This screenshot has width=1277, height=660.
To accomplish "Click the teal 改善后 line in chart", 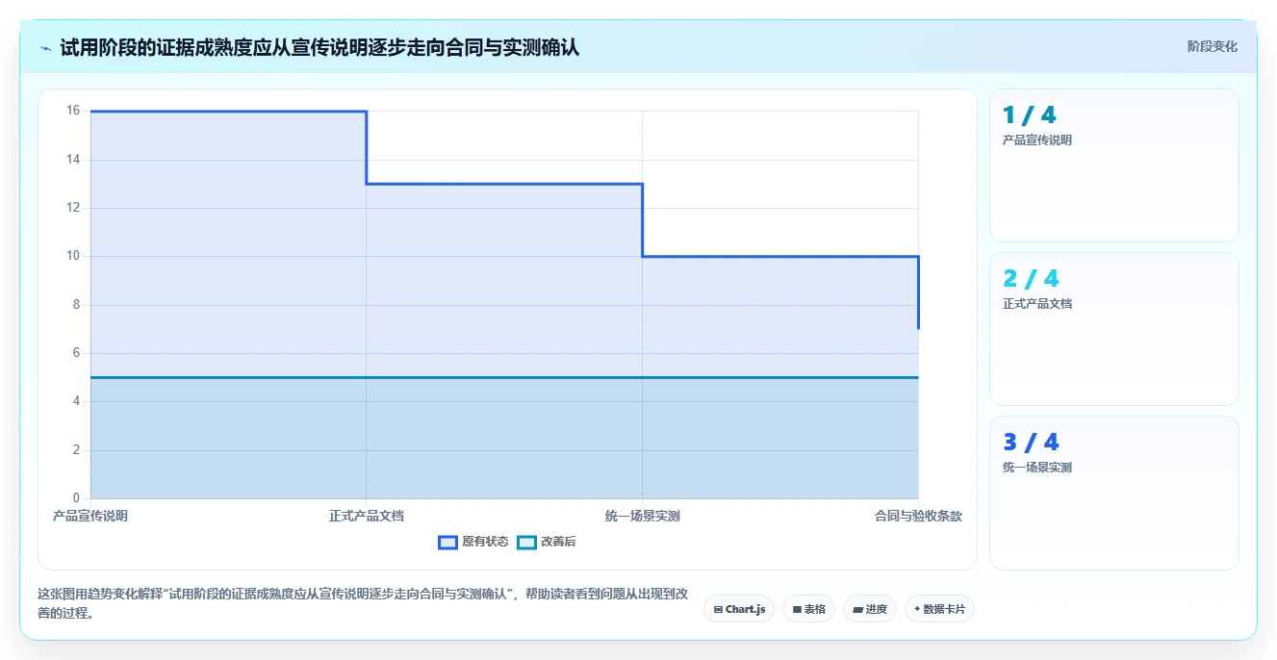I will 504,377.
